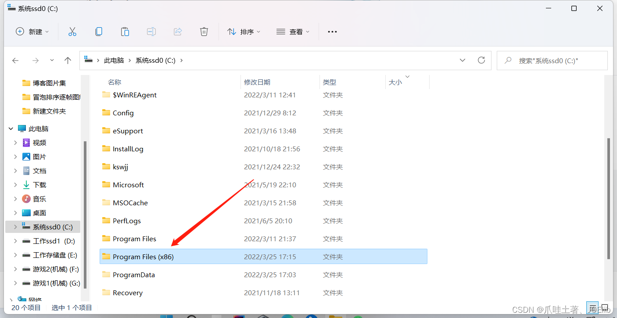Go back with the left arrow
Image resolution: width=617 pixels, height=318 pixels.
(15, 61)
